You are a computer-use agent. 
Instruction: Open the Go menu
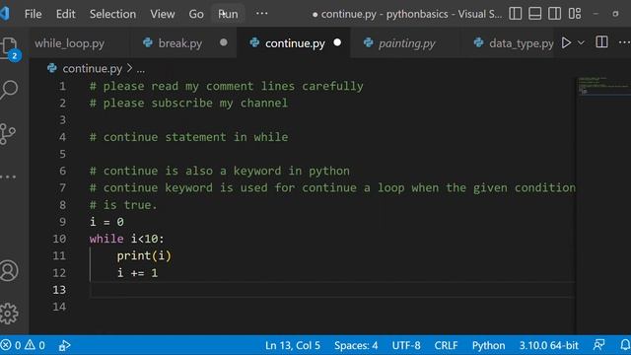coord(196,14)
